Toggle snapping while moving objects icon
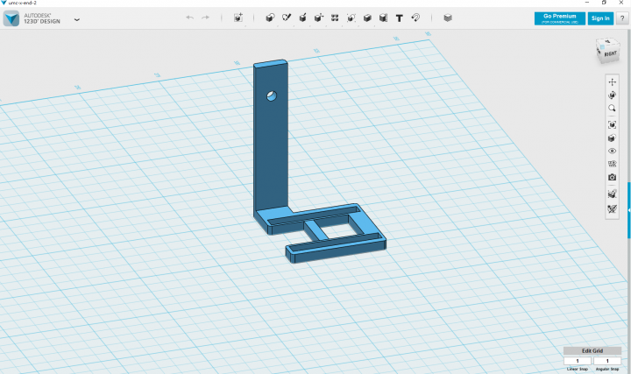The image size is (631, 374). tap(612, 194)
